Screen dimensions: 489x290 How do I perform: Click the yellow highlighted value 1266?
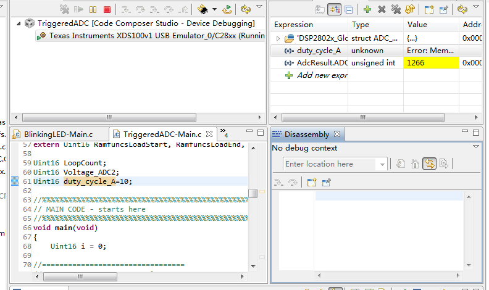coord(431,63)
